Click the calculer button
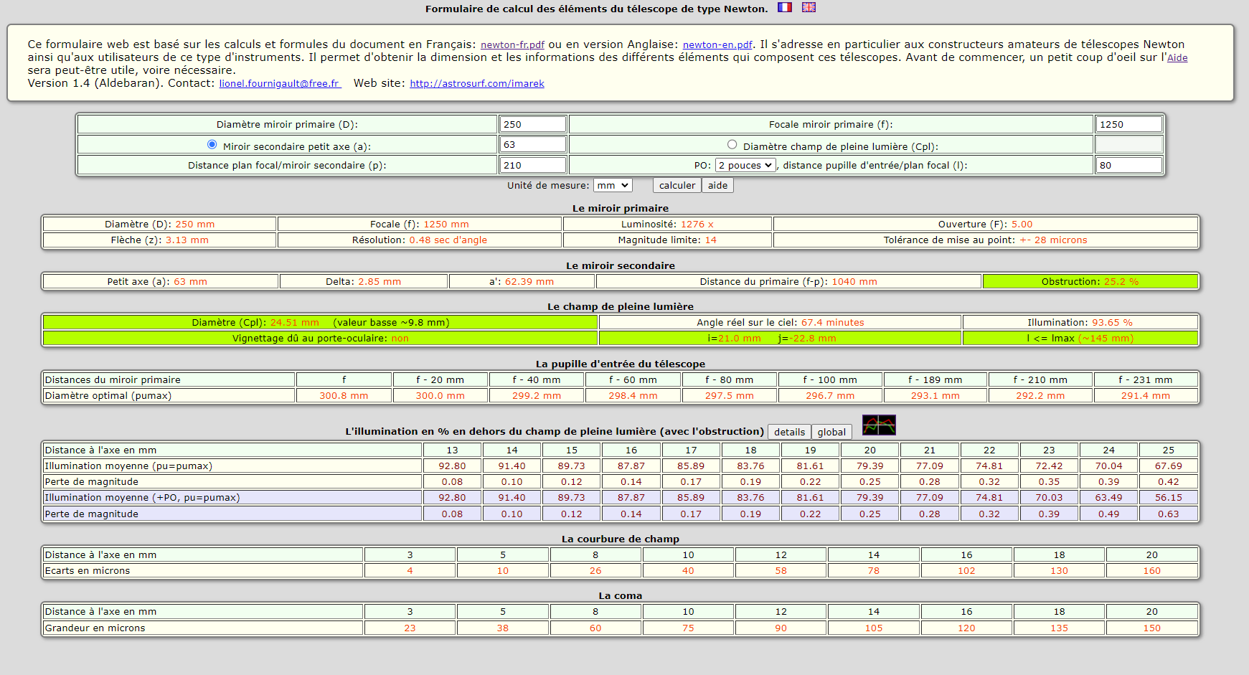This screenshot has width=1249, height=675. point(677,185)
